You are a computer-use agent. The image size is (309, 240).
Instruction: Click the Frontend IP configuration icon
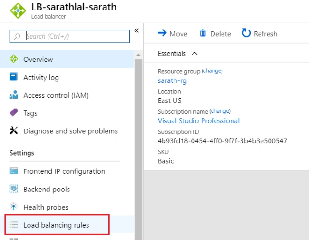click(x=14, y=171)
